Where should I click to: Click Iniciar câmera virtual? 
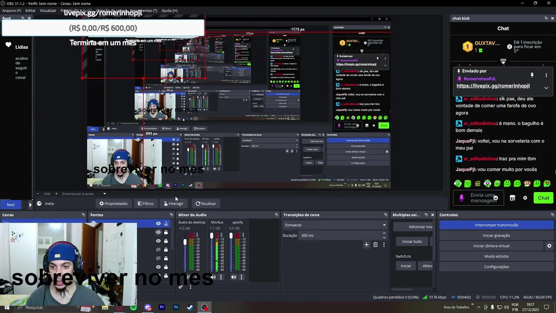click(x=491, y=246)
